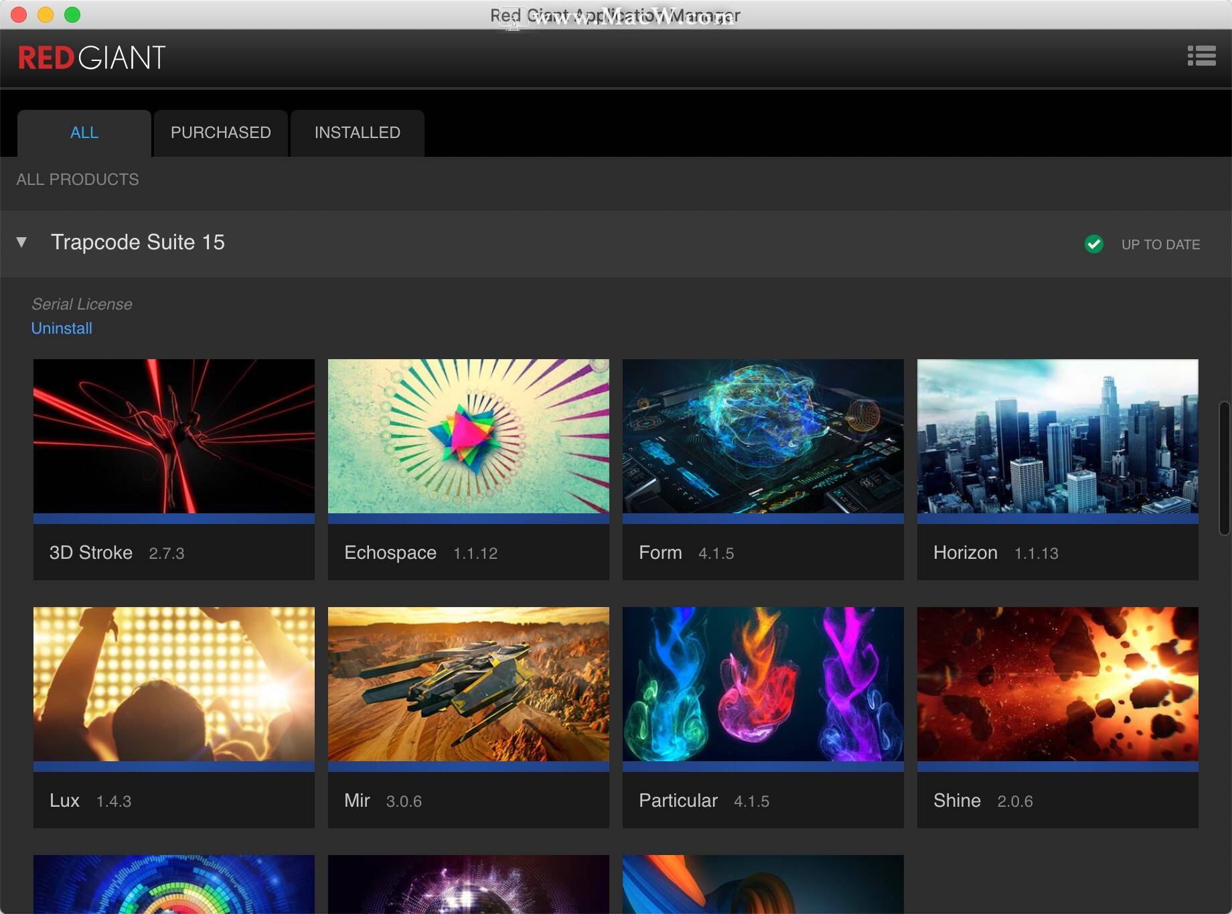The image size is (1232, 914).
Task: Switch to the INSTALLED tab
Action: coord(358,133)
